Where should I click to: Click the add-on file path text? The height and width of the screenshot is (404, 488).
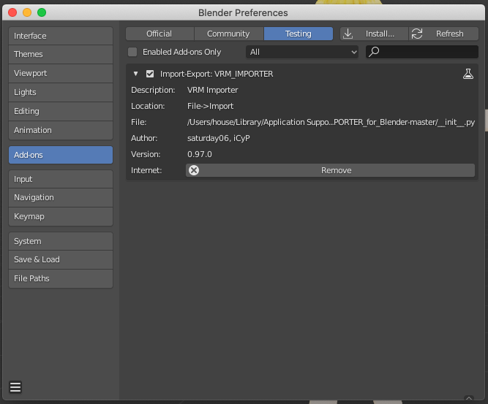[331, 122]
